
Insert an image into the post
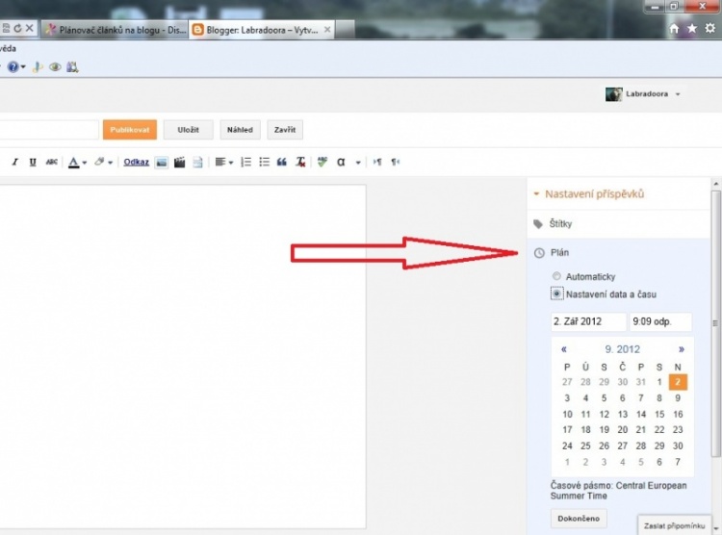click(x=162, y=163)
